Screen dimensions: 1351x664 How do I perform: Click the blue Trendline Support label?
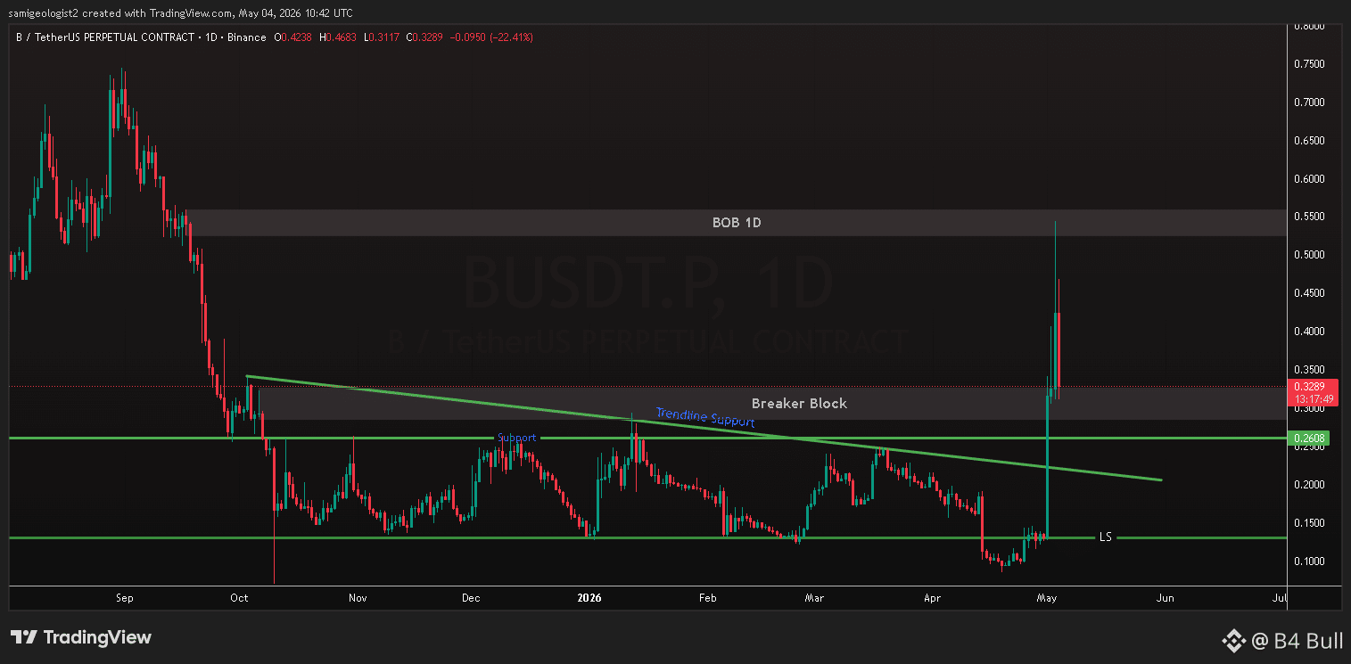[x=705, y=417]
